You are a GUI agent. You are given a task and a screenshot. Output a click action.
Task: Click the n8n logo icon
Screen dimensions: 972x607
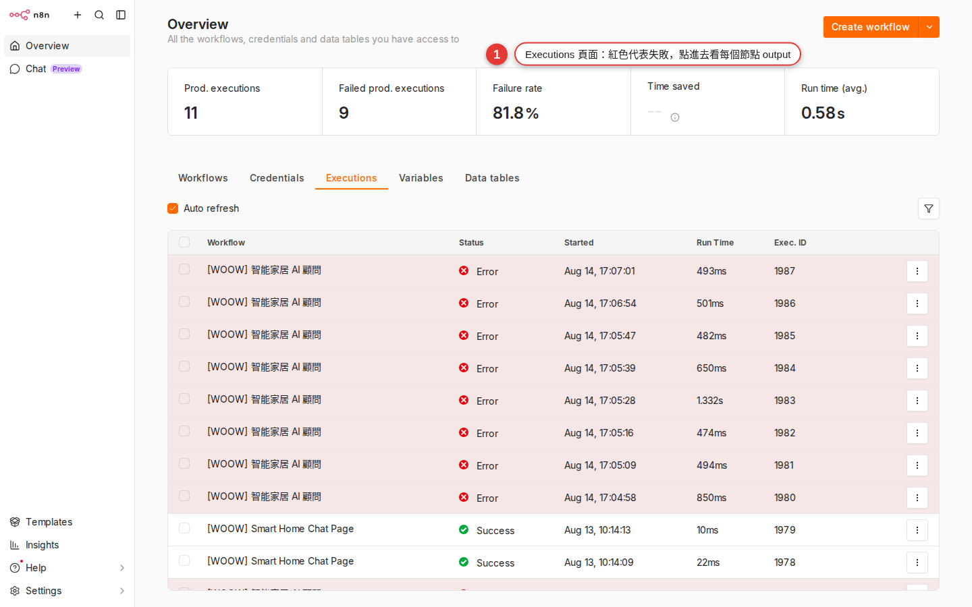point(20,15)
